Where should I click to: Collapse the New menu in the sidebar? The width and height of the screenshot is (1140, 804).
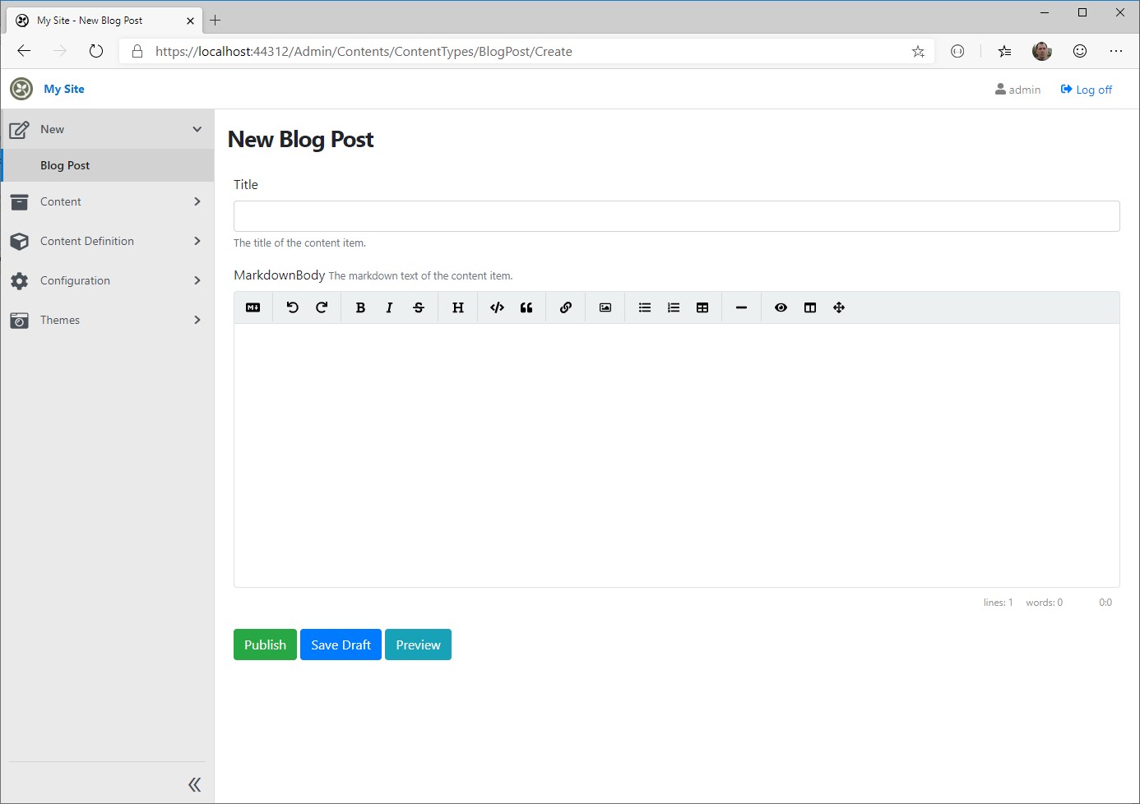(107, 129)
